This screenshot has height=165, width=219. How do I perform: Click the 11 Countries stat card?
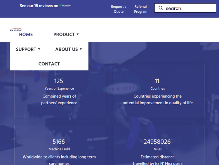[x=158, y=91]
